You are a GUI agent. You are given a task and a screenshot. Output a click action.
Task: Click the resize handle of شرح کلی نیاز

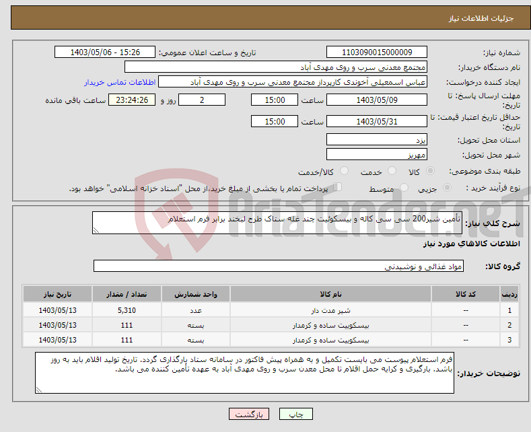96,230
